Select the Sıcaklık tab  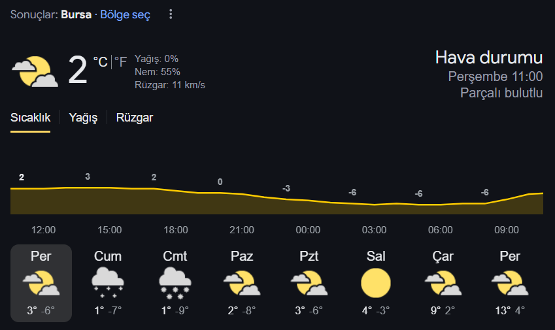(x=31, y=118)
